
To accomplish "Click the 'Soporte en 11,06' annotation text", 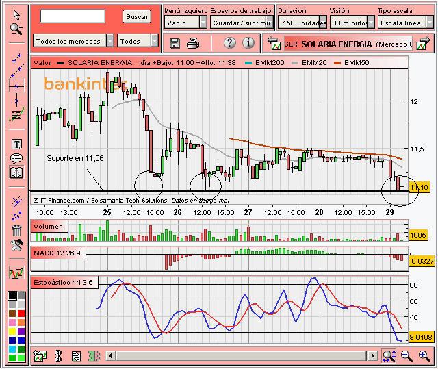I will click(x=75, y=158).
